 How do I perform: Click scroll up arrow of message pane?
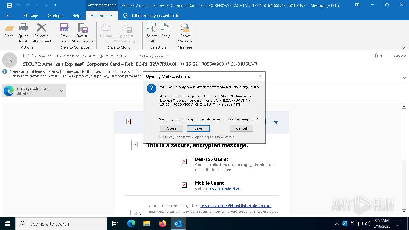pos(404,106)
